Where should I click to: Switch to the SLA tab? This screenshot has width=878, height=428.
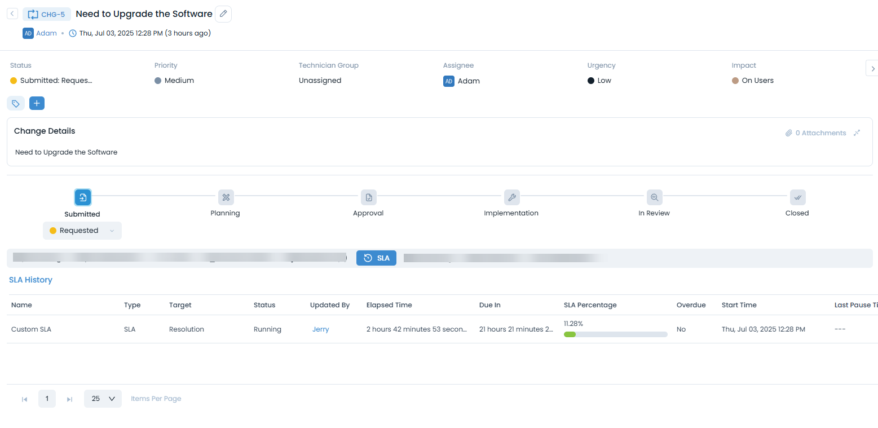pyautogui.click(x=376, y=258)
